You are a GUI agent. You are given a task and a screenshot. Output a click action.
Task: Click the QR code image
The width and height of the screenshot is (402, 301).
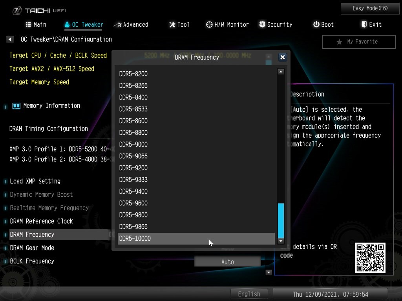(370, 257)
